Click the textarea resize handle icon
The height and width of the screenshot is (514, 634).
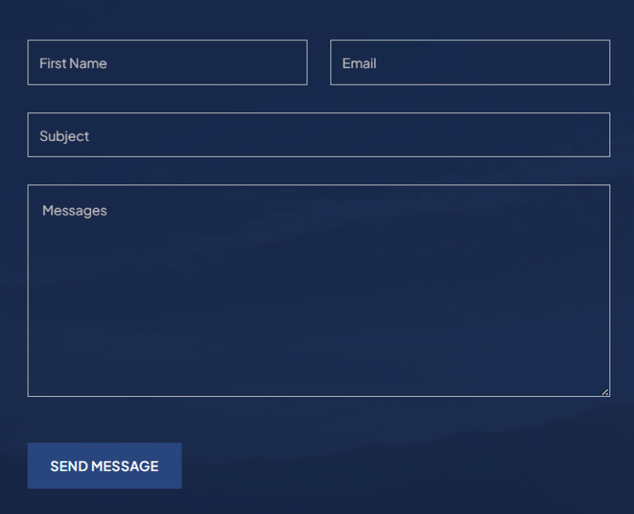[x=605, y=391]
